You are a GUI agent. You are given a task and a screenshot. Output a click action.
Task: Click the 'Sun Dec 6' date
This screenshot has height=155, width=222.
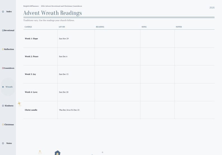point(63,56)
